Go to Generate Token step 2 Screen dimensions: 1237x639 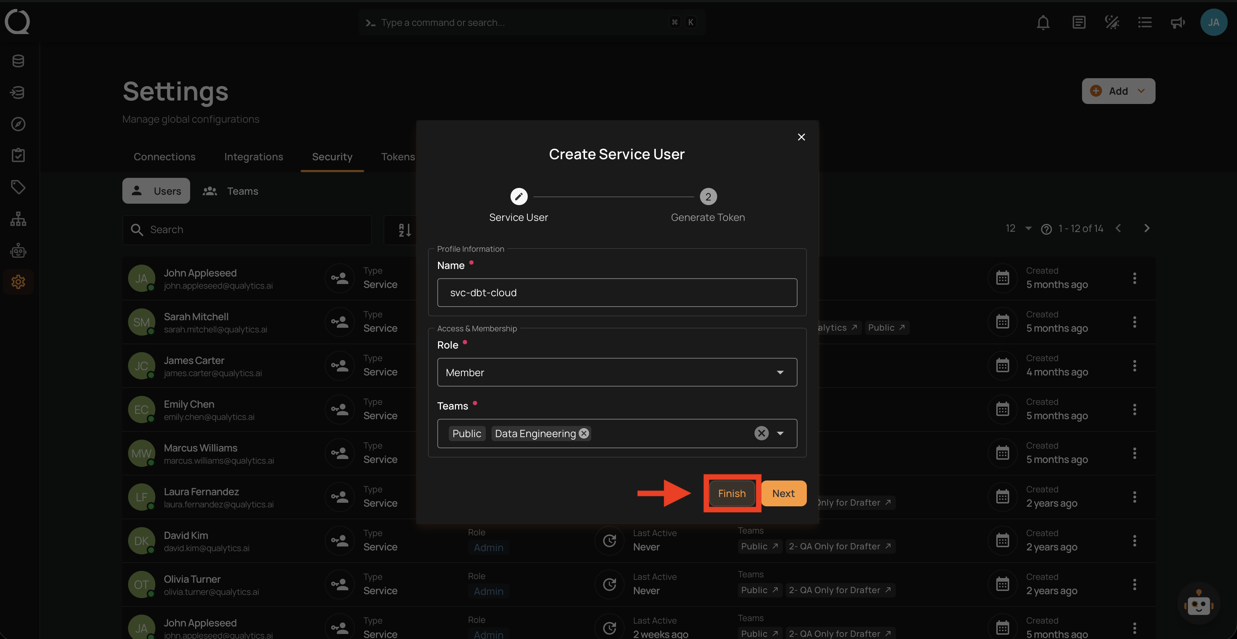708,205
